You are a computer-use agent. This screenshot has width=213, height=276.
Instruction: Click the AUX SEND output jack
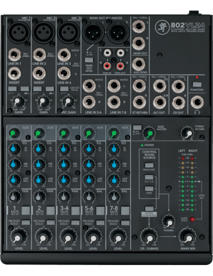pos(139,64)
